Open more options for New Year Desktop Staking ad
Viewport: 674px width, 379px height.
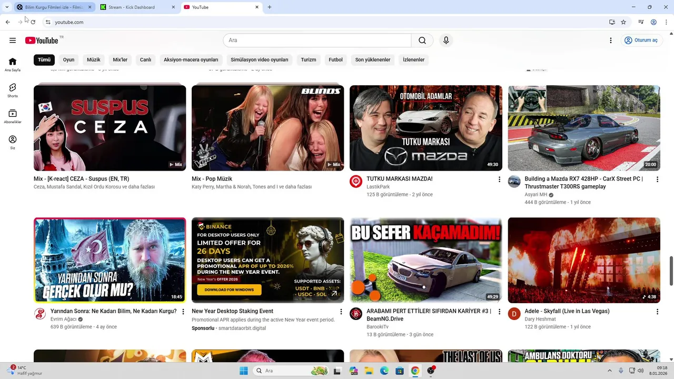pyautogui.click(x=341, y=312)
